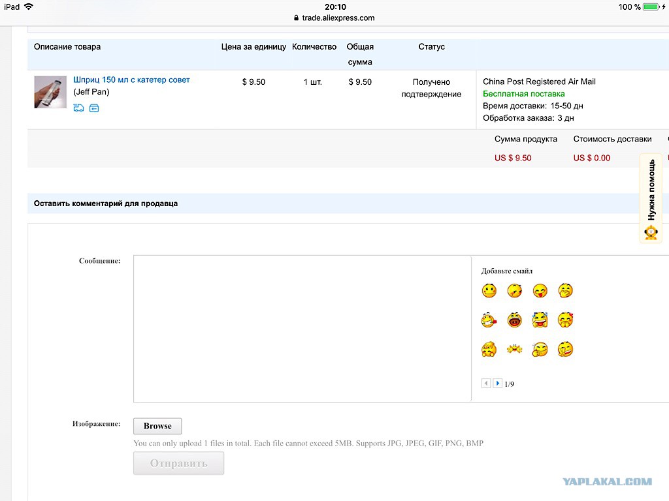
Task: Click the Время доставки: 15-50 дн text
Action: point(533,106)
